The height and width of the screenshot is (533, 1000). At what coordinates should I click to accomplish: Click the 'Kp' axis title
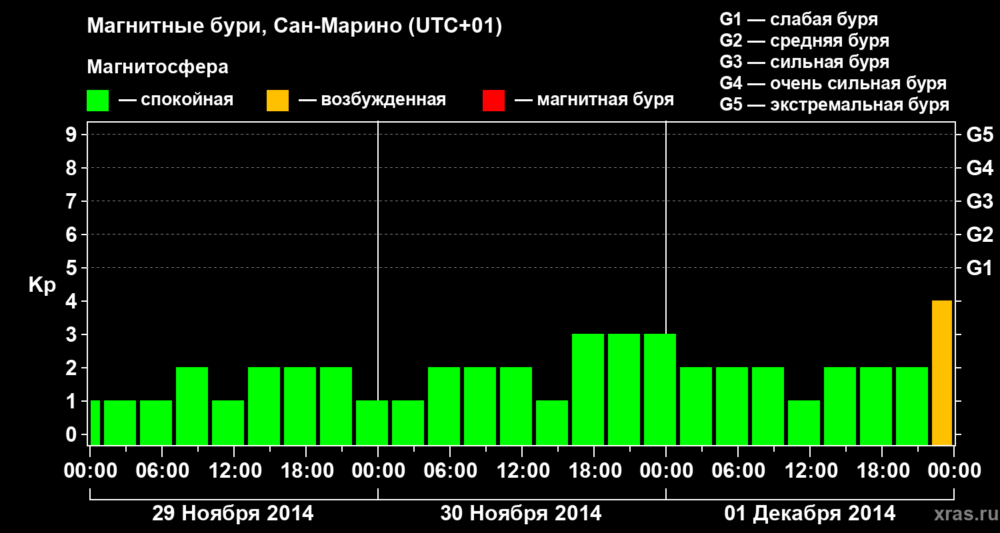42,285
